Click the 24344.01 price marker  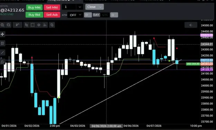coord(207,44)
